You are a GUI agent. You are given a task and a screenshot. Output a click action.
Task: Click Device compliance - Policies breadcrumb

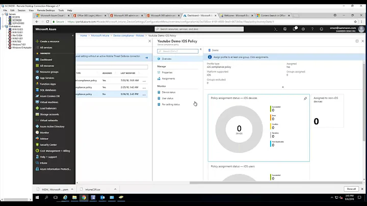pos(128,36)
